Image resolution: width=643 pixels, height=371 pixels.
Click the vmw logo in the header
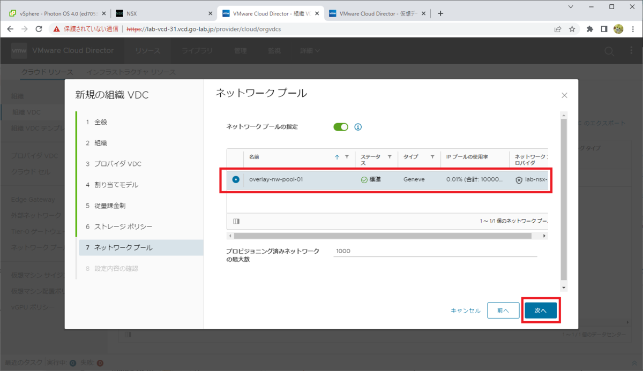19,51
